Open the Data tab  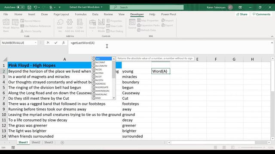(x=95, y=14)
